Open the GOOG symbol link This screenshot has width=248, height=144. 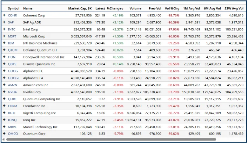[13, 71]
